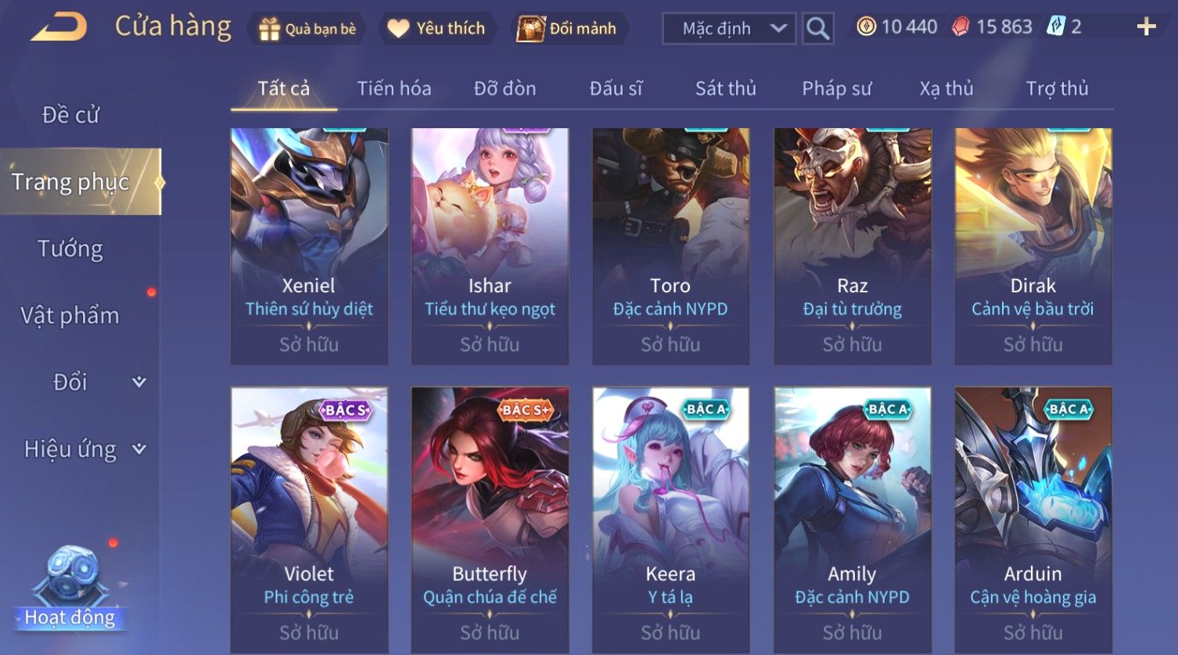Open Quà bạn bè gift icon
The image size is (1178, 655).
270,29
